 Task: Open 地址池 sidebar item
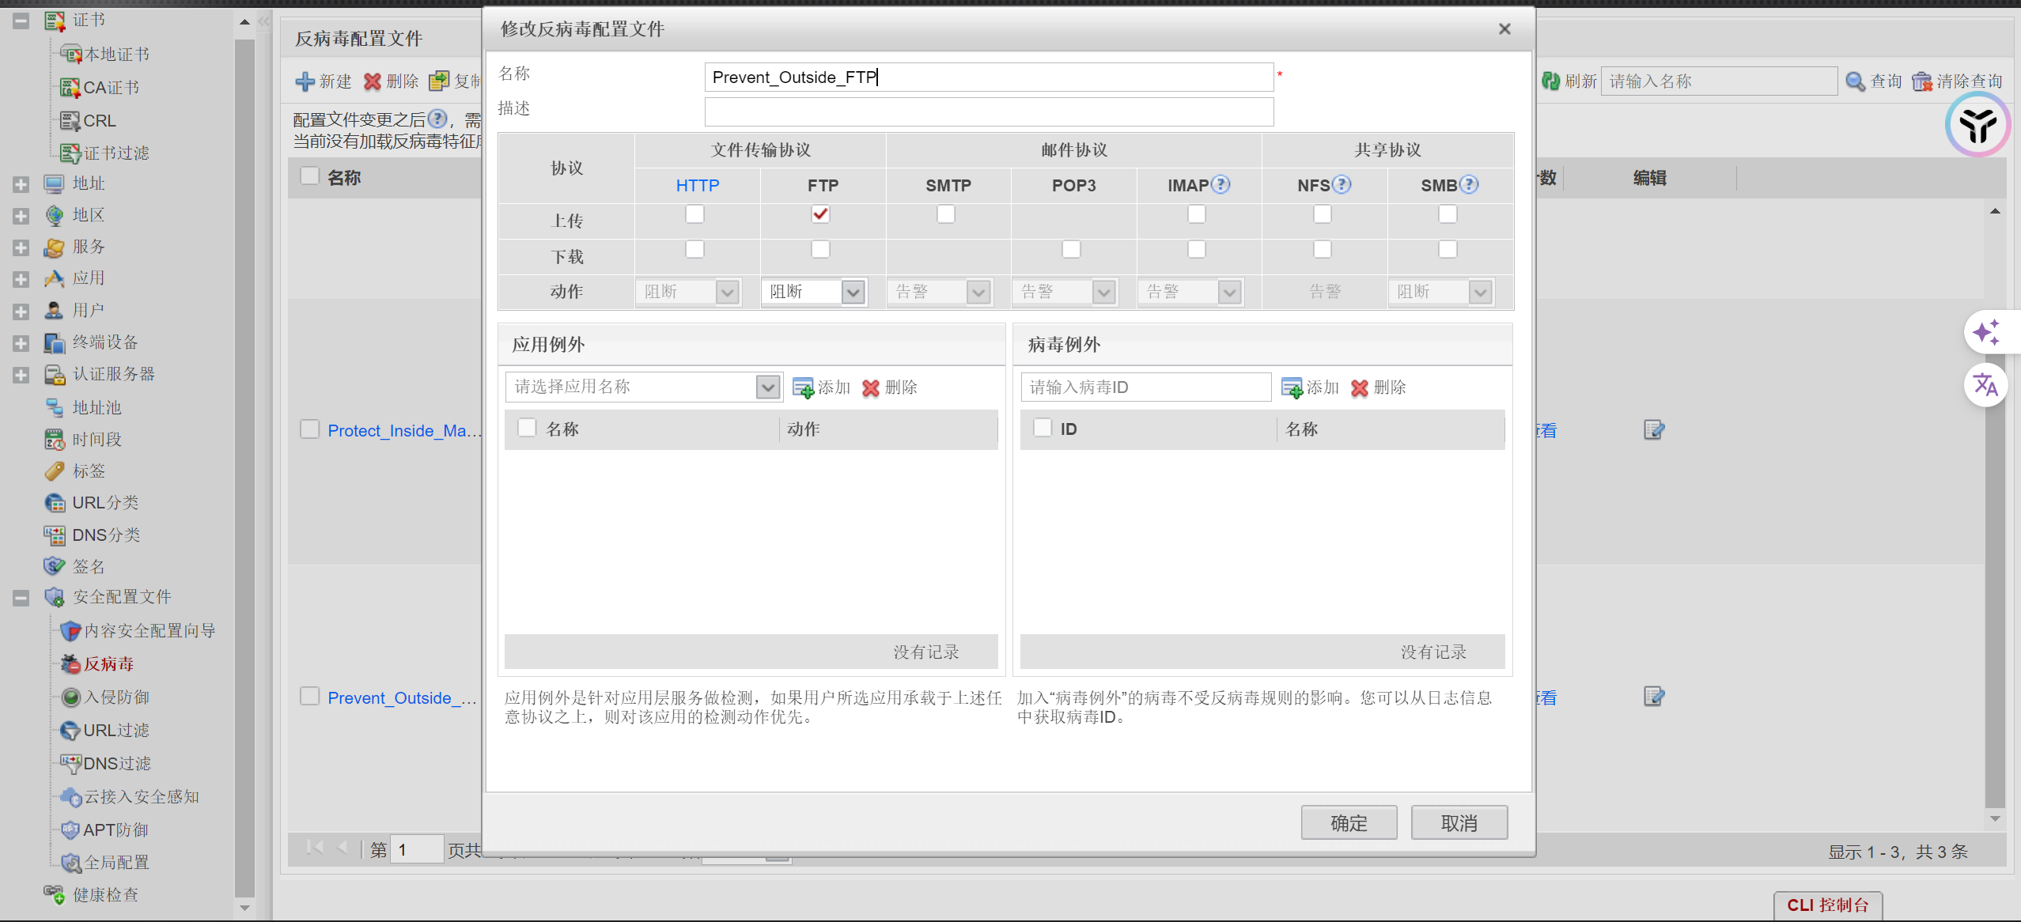click(97, 408)
